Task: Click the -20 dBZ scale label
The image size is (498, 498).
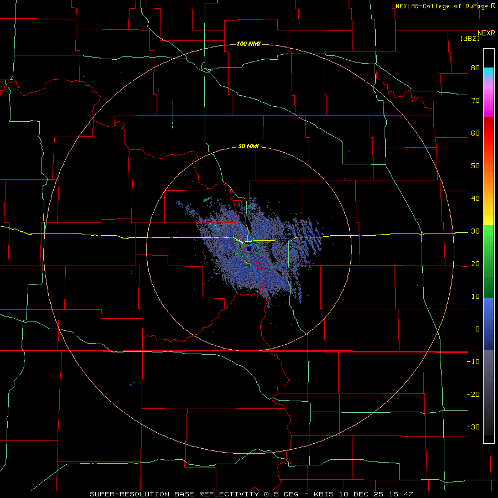Action: (473, 395)
